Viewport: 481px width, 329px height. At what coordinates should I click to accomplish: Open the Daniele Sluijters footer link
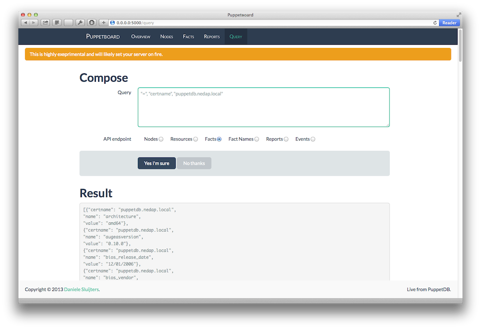[81, 290]
